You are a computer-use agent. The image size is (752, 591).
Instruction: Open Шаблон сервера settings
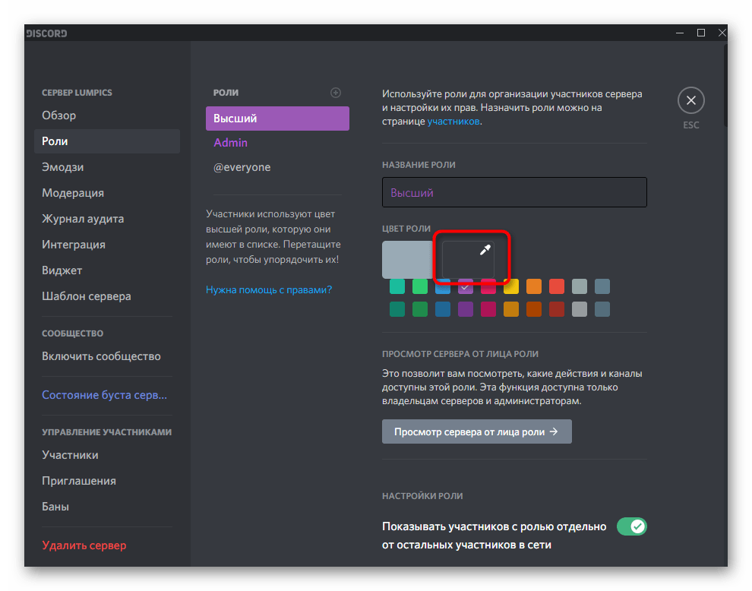click(87, 296)
